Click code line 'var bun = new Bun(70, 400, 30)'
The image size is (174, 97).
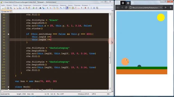[36, 81]
